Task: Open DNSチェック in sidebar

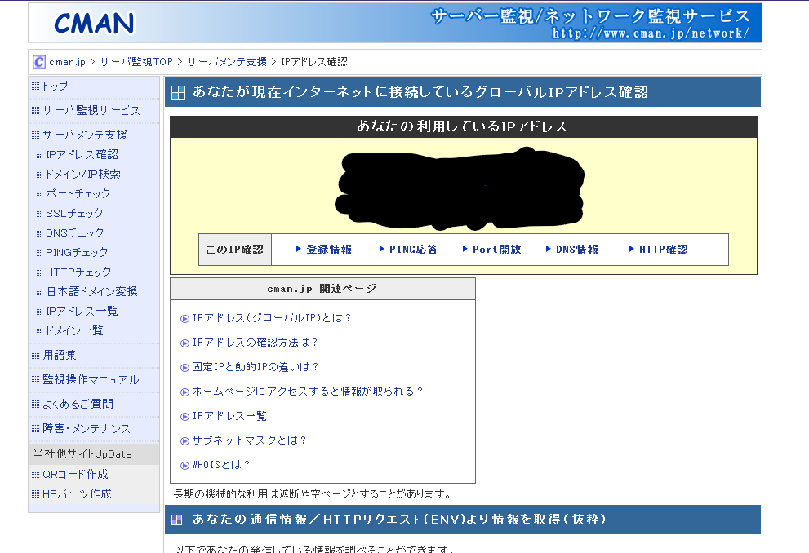Action: pos(75,233)
